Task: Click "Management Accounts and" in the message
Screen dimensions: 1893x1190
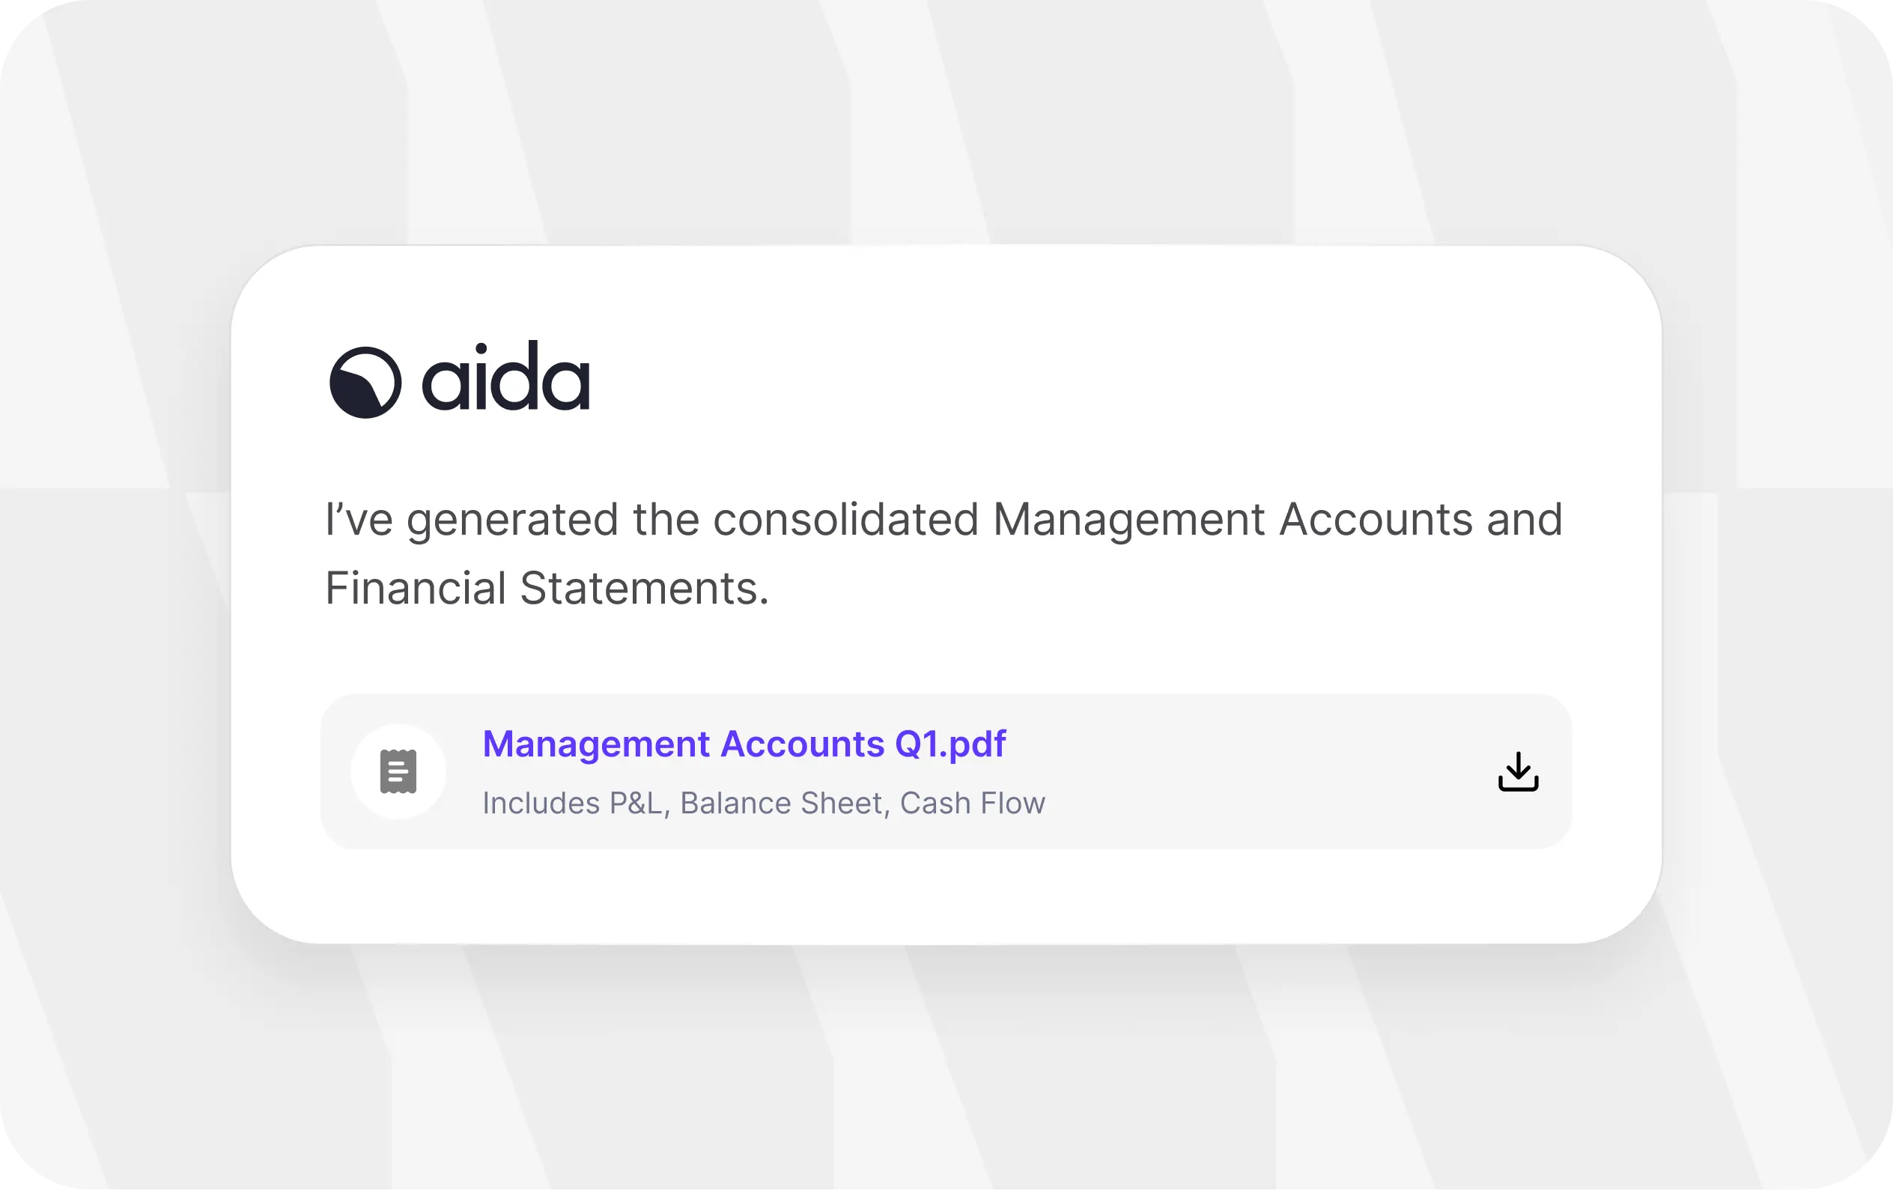Action: (1277, 520)
